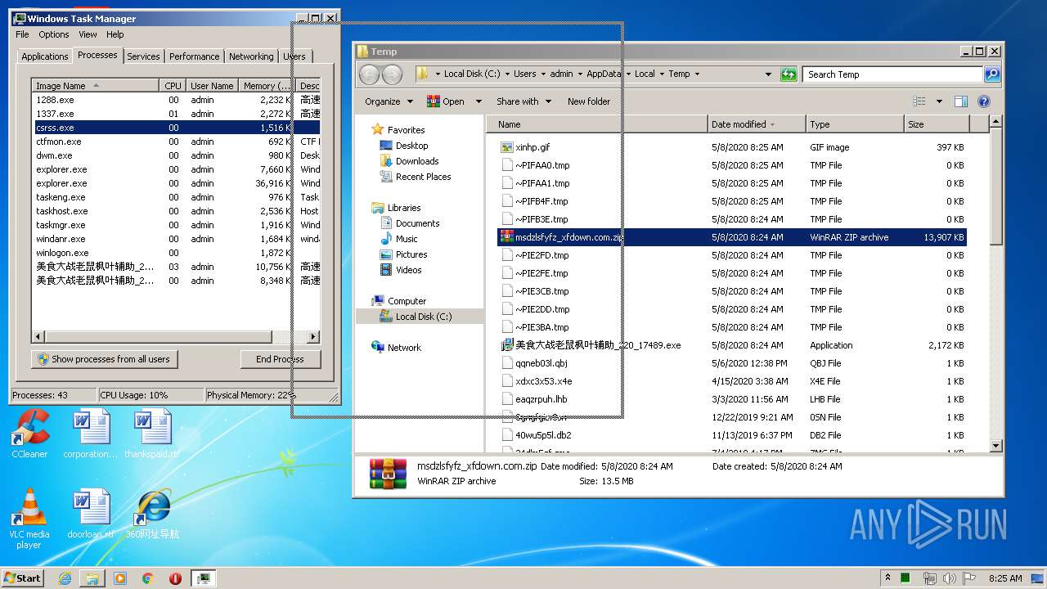Select Network in navigation pane
The width and height of the screenshot is (1047, 589).
coord(403,348)
